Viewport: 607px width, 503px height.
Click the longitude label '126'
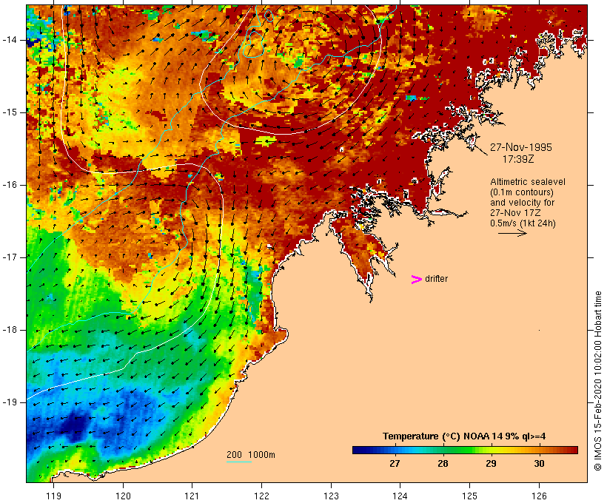coord(539,496)
